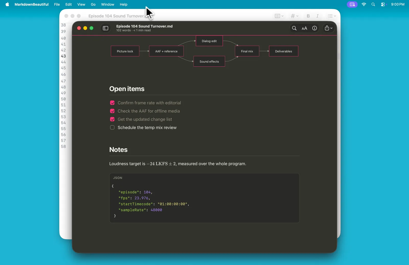Open the screen sharing status menu
The width and height of the screenshot is (409, 265).
352,4
